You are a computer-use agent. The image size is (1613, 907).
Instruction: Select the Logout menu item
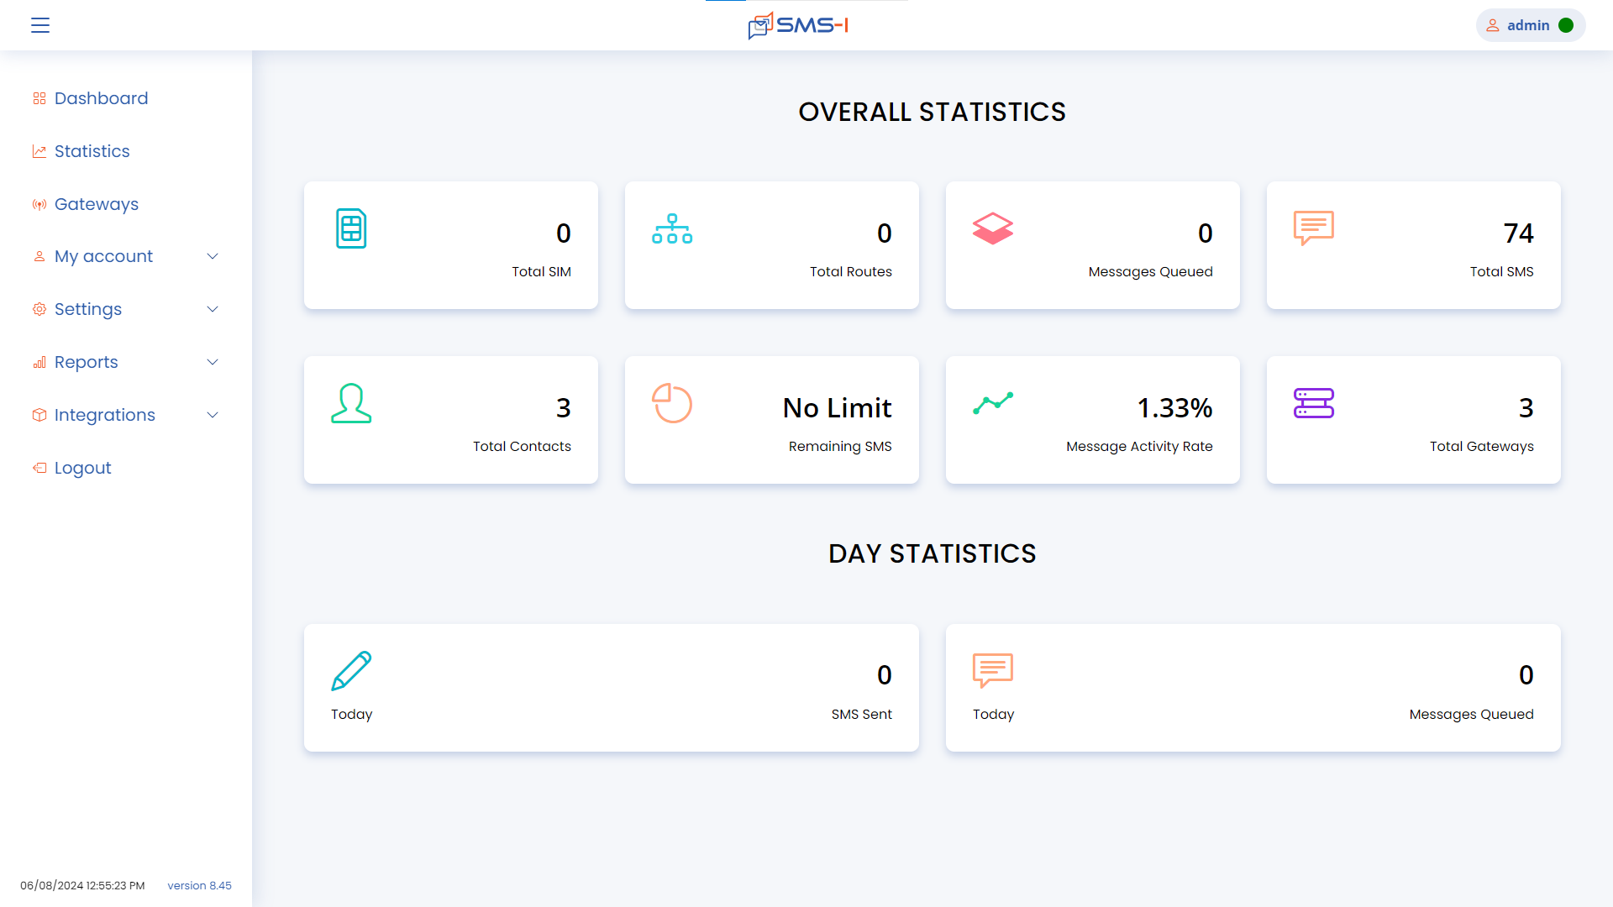point(82,467)
